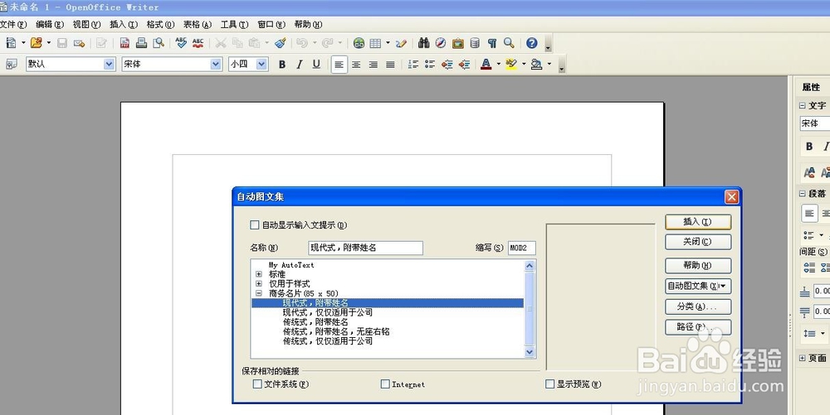Click the 分类 button in dialog

pos(698,306)
